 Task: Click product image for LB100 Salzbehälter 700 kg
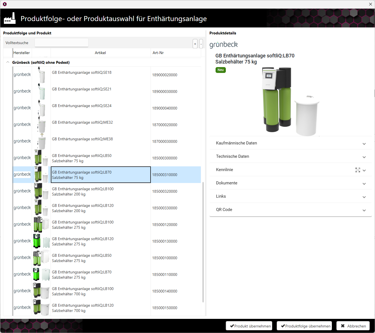[41, 291]
